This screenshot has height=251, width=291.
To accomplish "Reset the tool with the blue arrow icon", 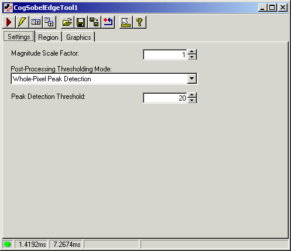I will click(x=108, y=22).
